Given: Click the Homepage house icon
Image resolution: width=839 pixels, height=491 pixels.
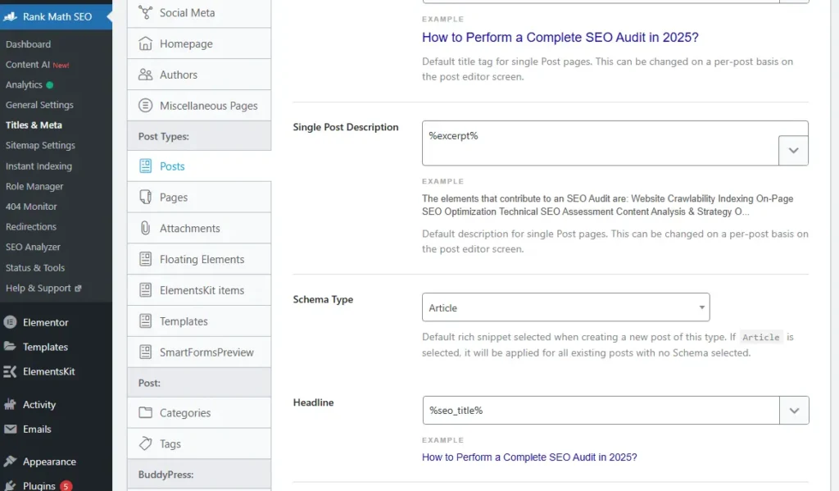Looking at the screenshot, I should pyautogui.click(x=146, y=43).
